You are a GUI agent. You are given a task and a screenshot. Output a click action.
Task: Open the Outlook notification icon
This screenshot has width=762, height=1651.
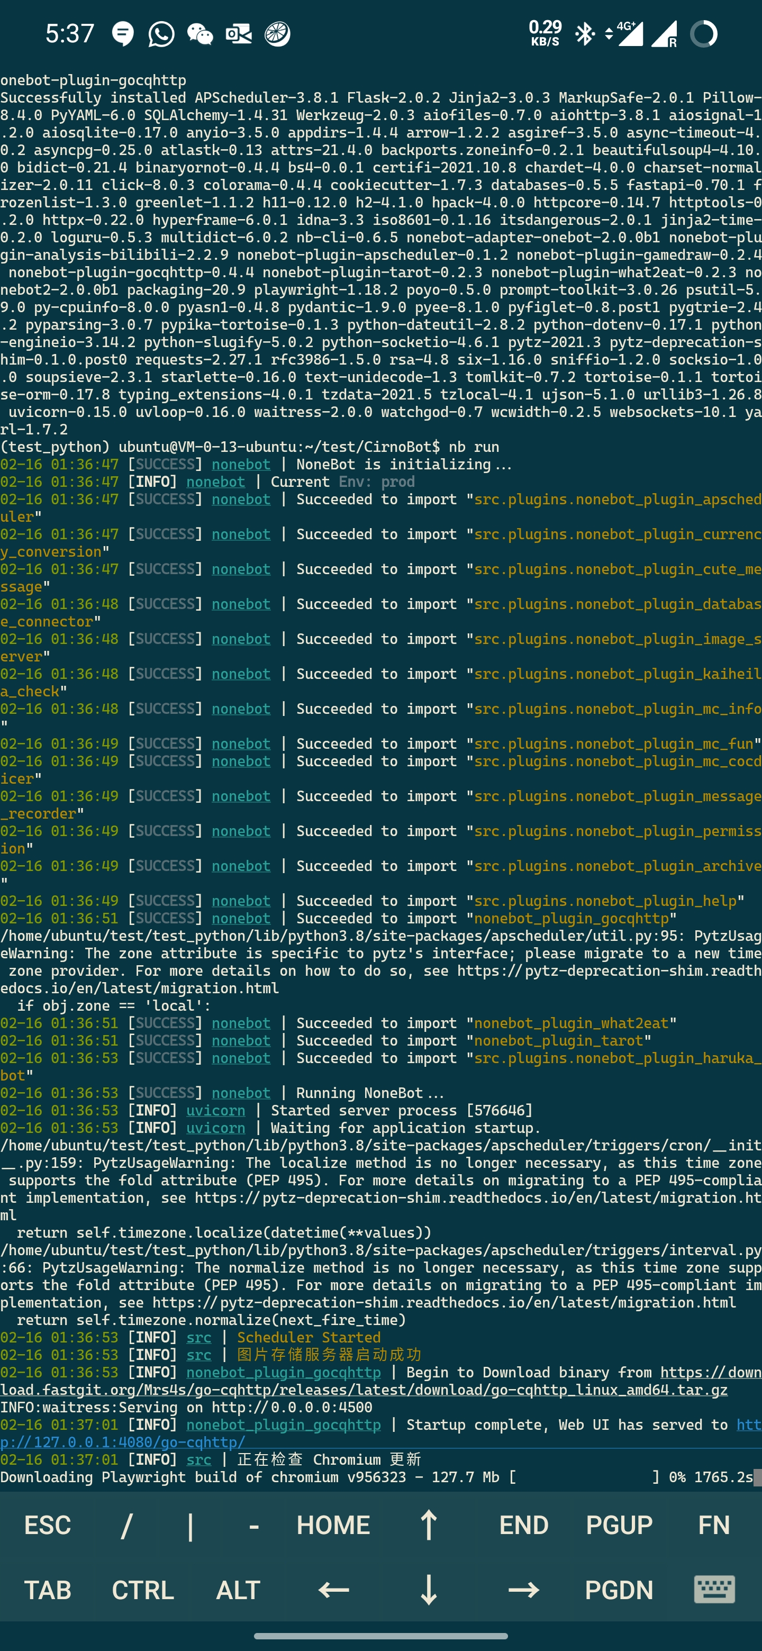pyautogui.click(x=239, y=33)
